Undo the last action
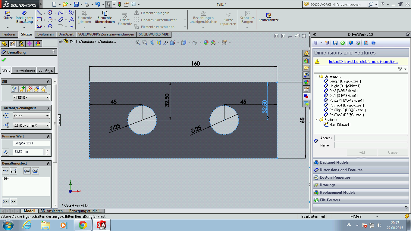411x231 pixels. tap(98, 4)
